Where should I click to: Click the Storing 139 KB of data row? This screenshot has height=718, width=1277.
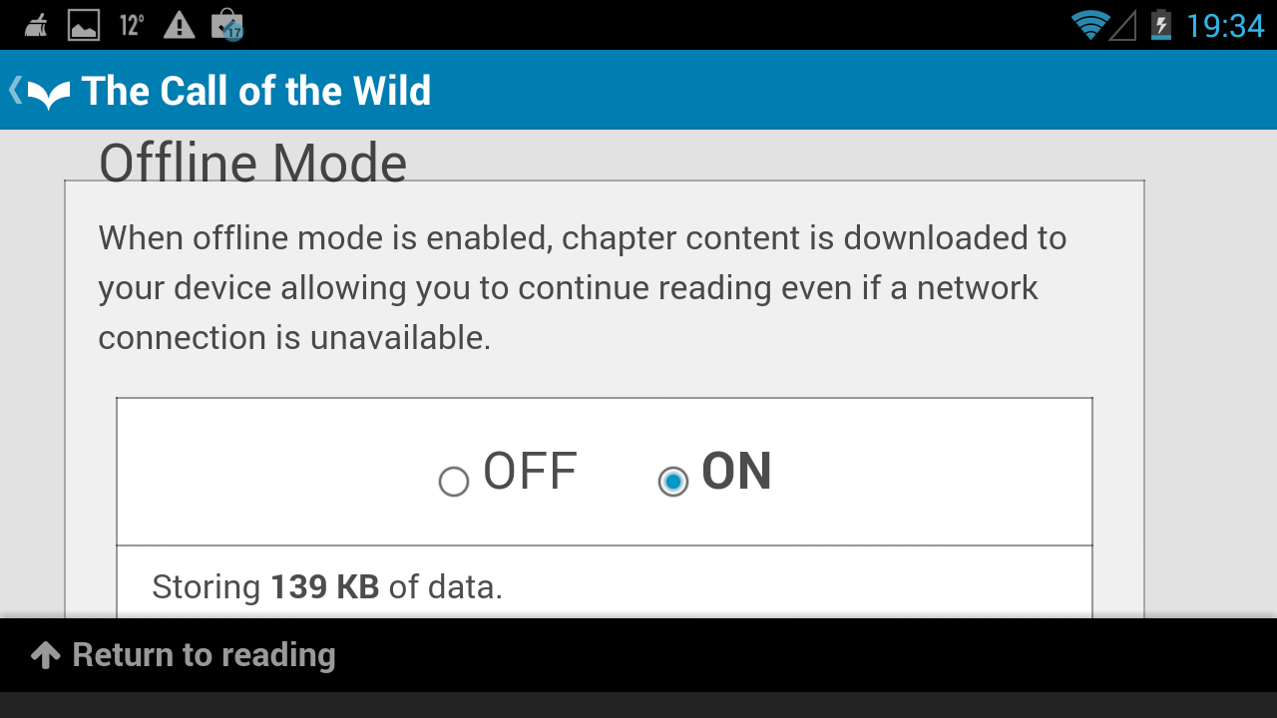[x=329, y=586]
